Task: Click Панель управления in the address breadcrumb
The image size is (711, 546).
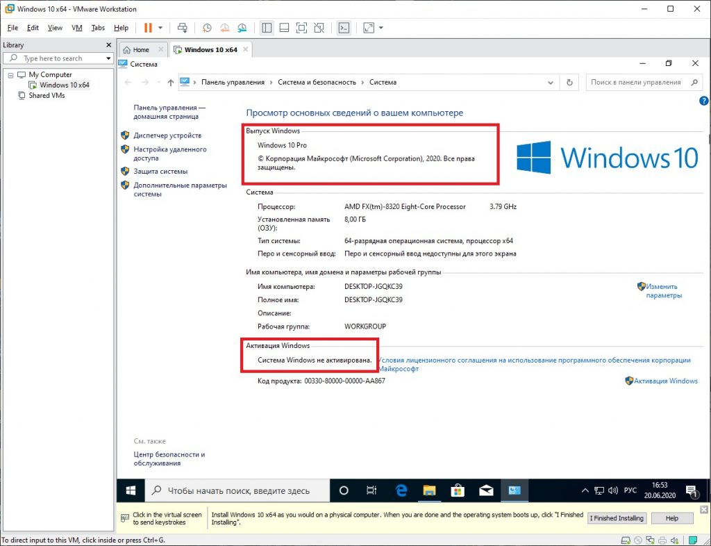Action: [233, 82]
